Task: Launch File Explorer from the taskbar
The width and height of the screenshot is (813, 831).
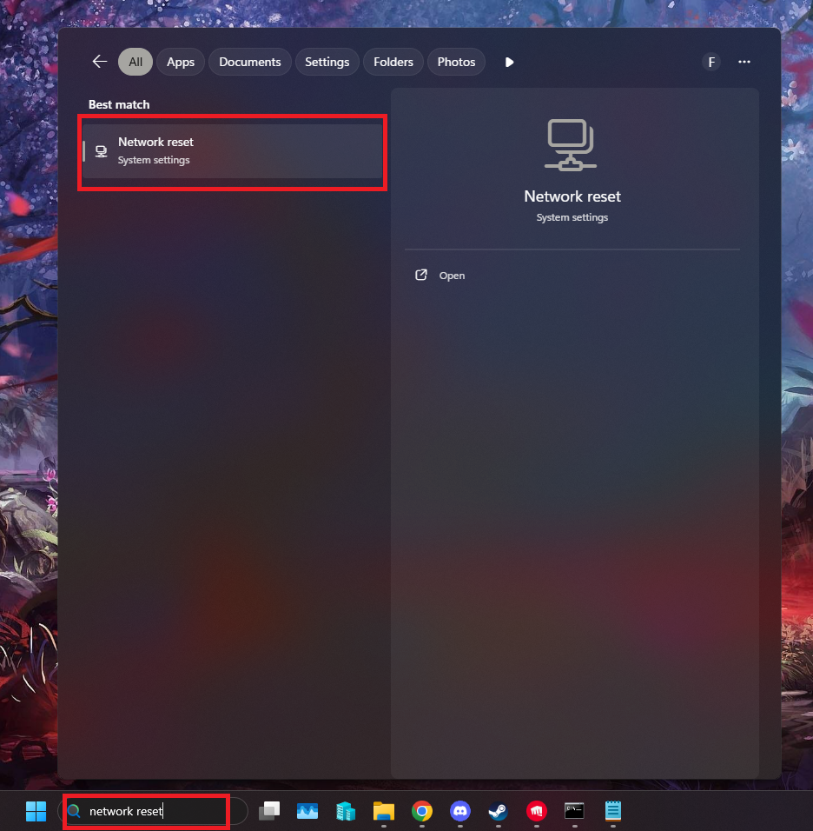Action: [384, 811]
